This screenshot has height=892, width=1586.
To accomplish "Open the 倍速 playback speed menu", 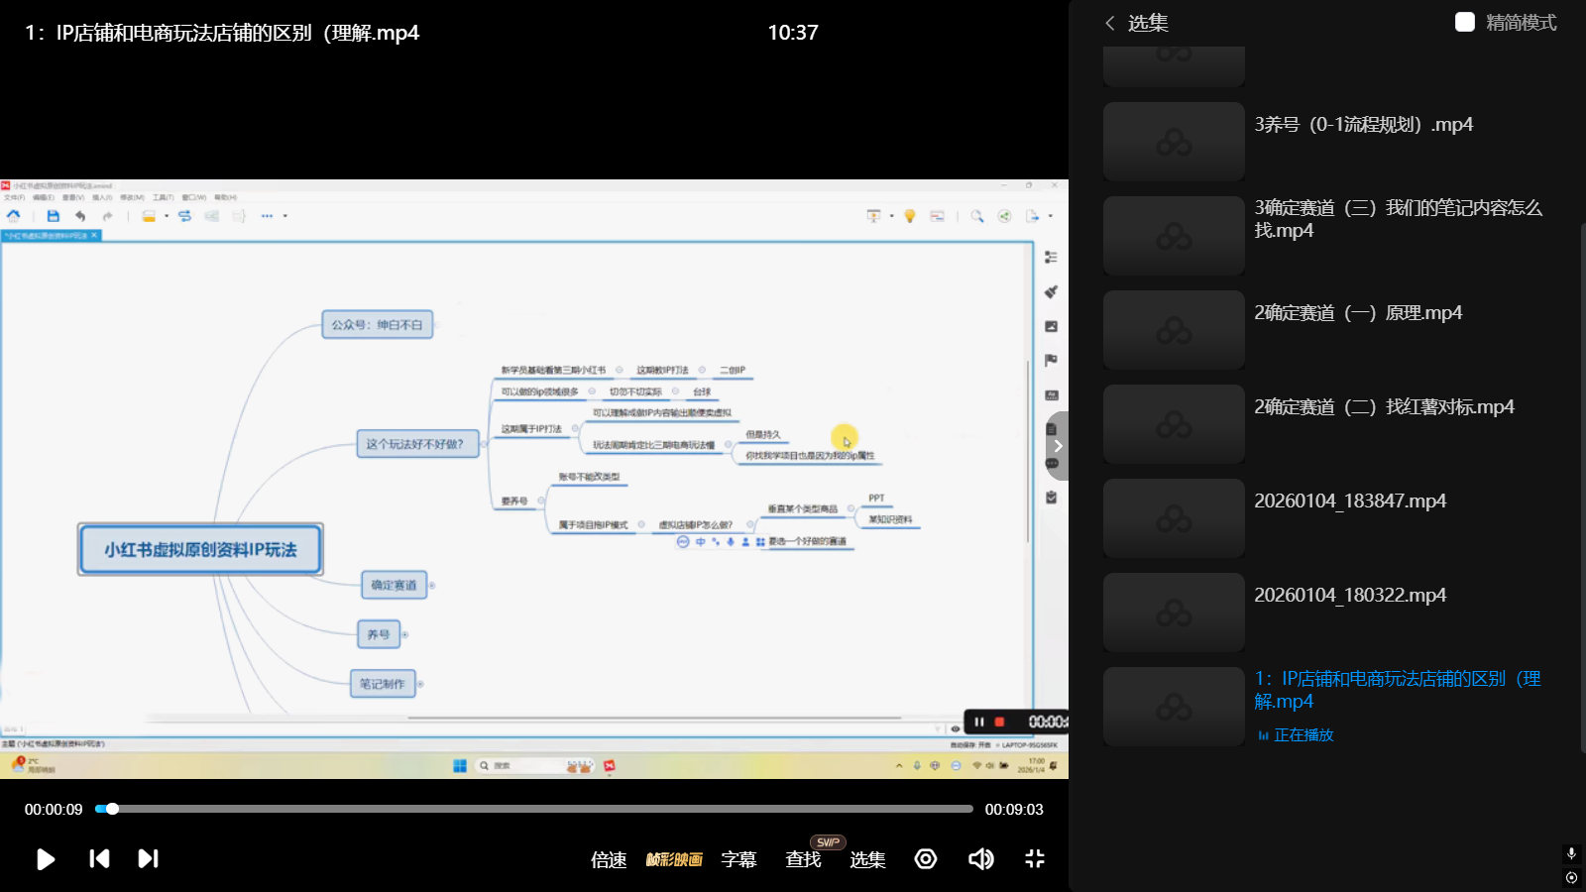I will (x=609, y=859).
